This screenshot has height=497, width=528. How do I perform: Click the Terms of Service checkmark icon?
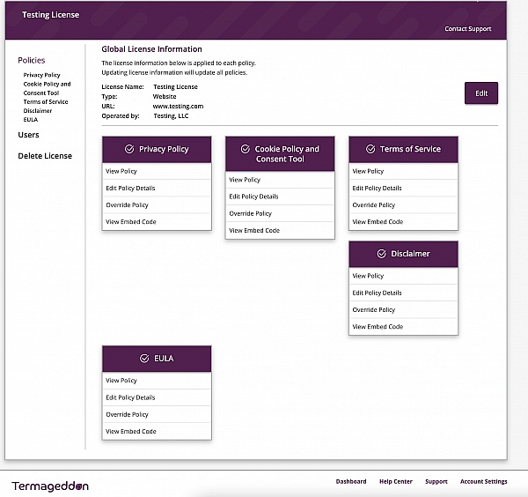pyautogui.click(x=370, y=149)
